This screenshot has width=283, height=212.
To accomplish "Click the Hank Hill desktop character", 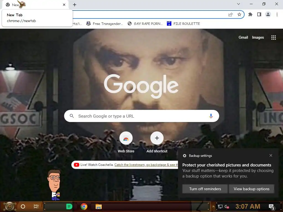I will coord(54,185).
